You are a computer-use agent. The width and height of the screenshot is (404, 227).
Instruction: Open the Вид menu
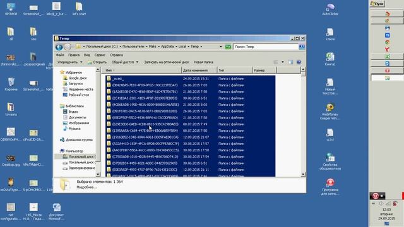tap(87, 55)
